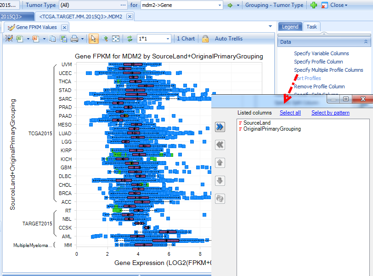Click the reset refresh button in dialog
Screen dimensions: 373x276
tap(220, 199)
